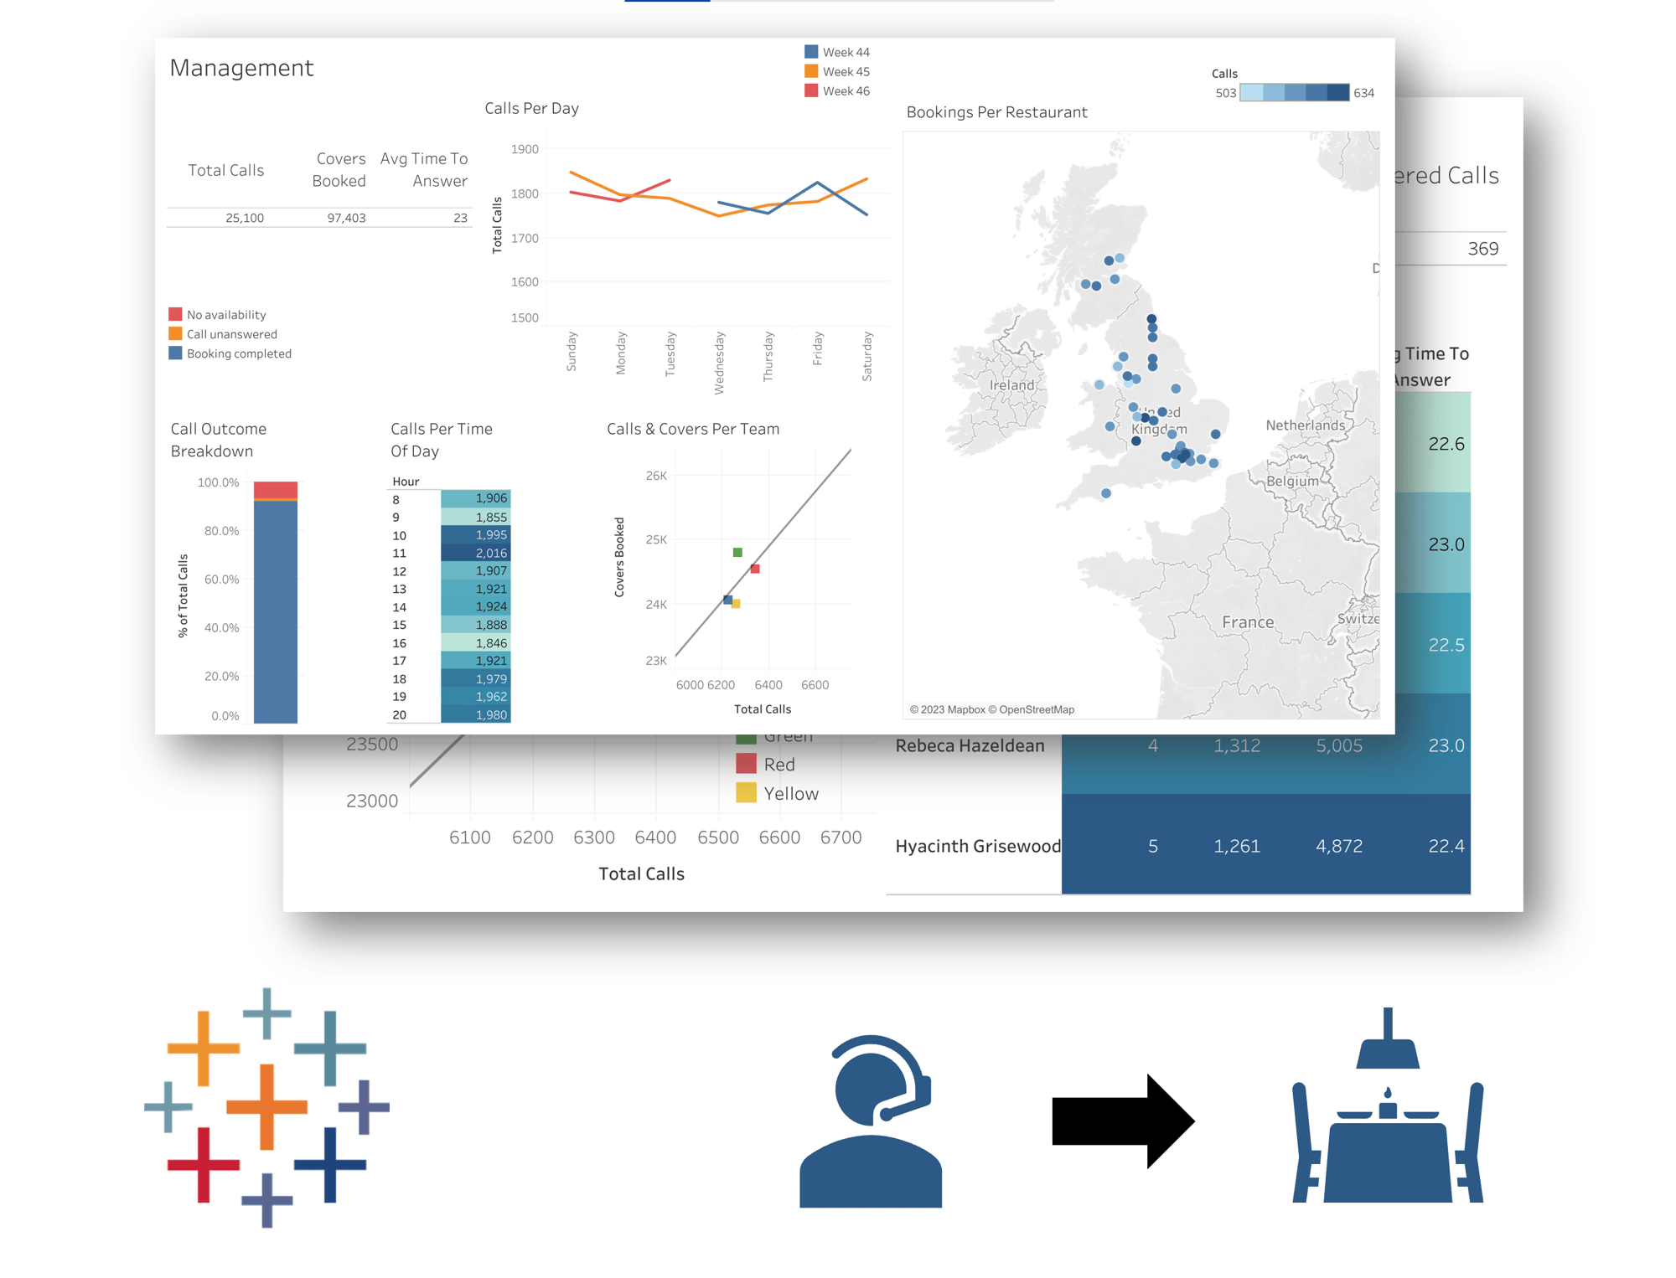Click the green team scatter point
This screenshot has height=1278, width=1676.
point(737,552)
